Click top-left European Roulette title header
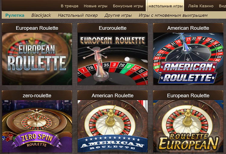Screen dimensions: 226x154 click(x=37, y=28)
